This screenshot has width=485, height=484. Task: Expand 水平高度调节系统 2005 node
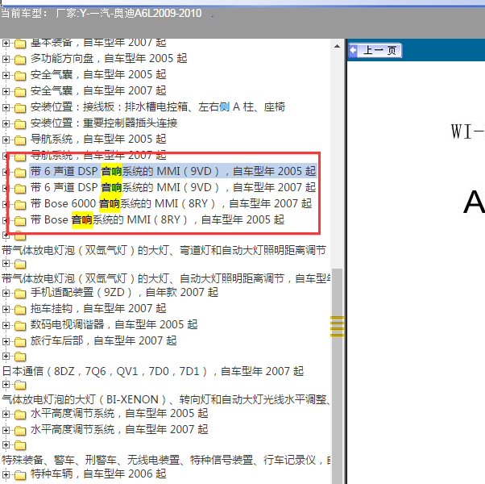[x=6, y=414]
